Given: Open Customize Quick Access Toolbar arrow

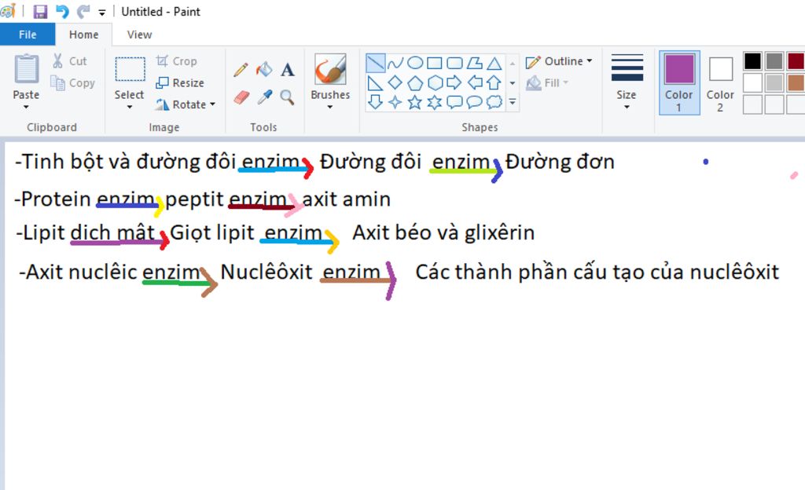Looking at the screenshot, I should [102, 13].
